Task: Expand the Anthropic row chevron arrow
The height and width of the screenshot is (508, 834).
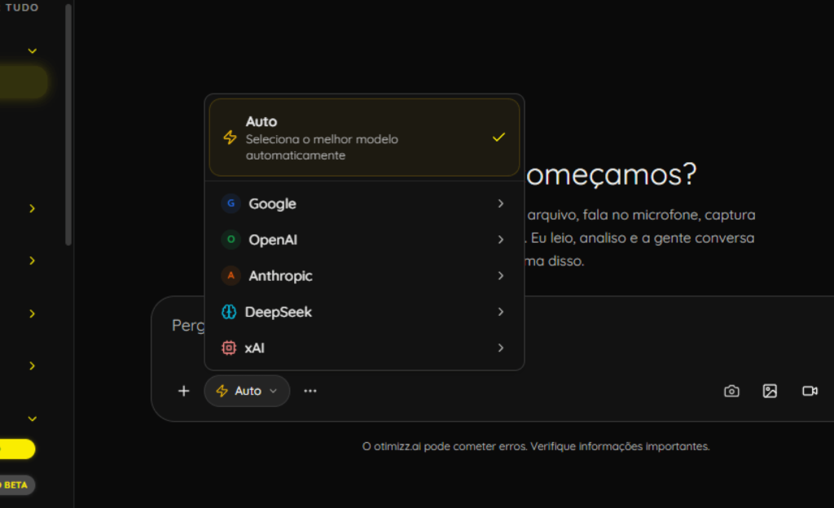Action: [x=501, y=276]
